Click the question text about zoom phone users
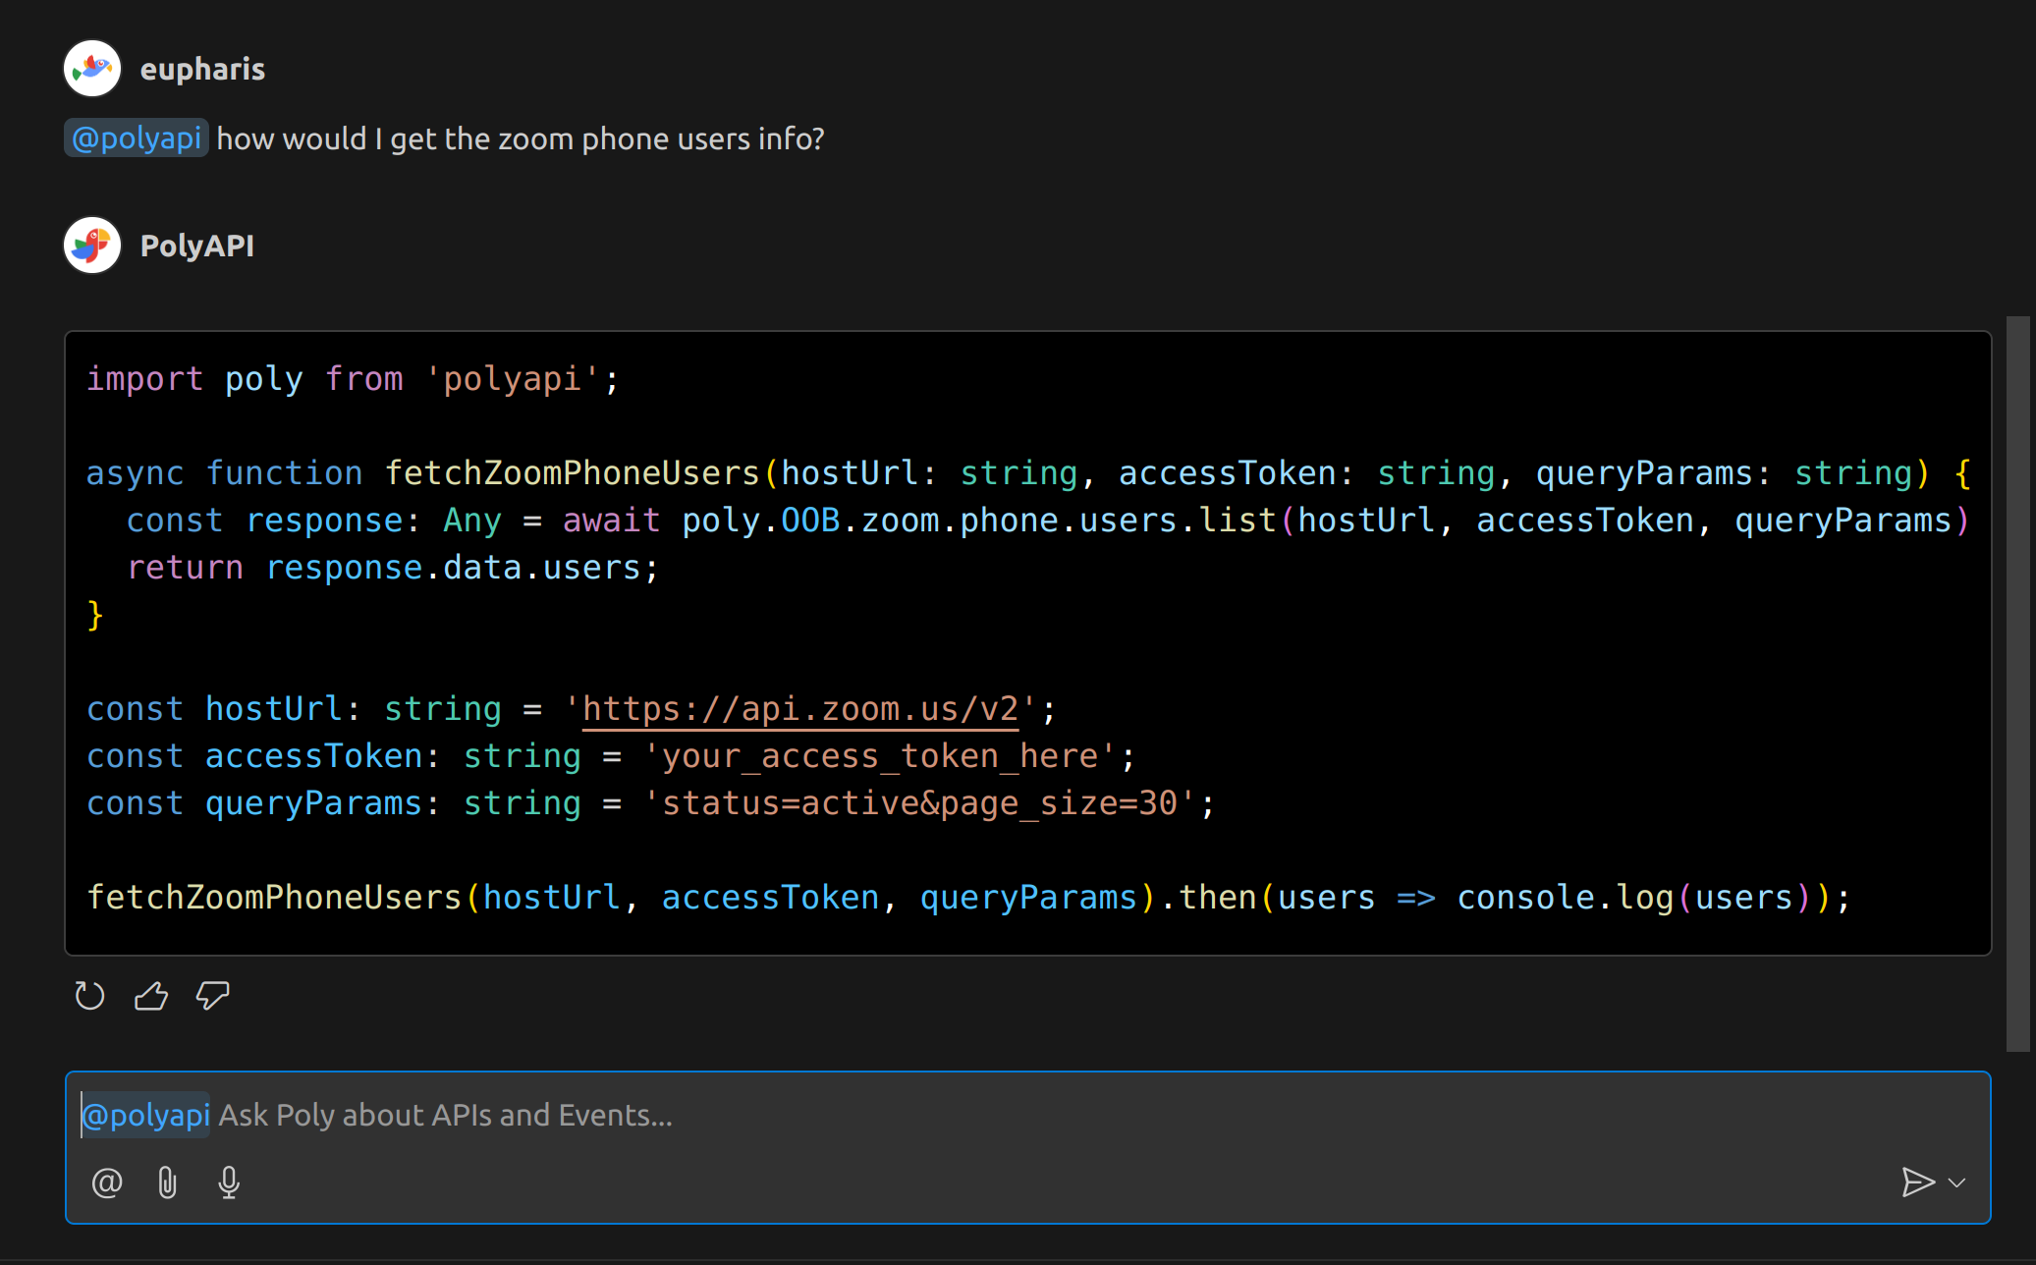The width and height of the screenshot is (2036, 1265). [521, 138]
